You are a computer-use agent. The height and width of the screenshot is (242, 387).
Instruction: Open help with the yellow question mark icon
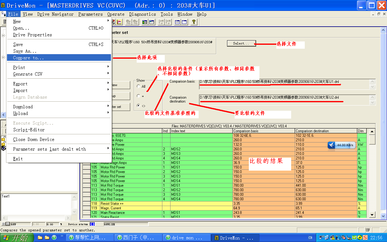(x=194, y=22)
